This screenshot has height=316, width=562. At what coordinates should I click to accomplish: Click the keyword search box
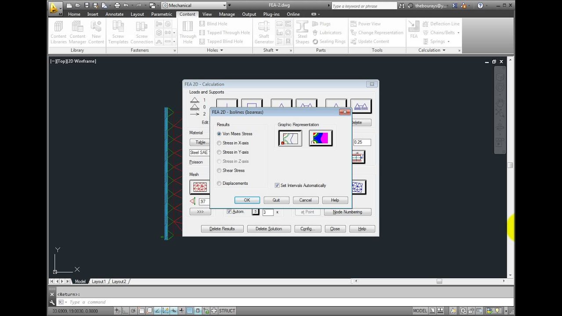[x=364, y=6]
